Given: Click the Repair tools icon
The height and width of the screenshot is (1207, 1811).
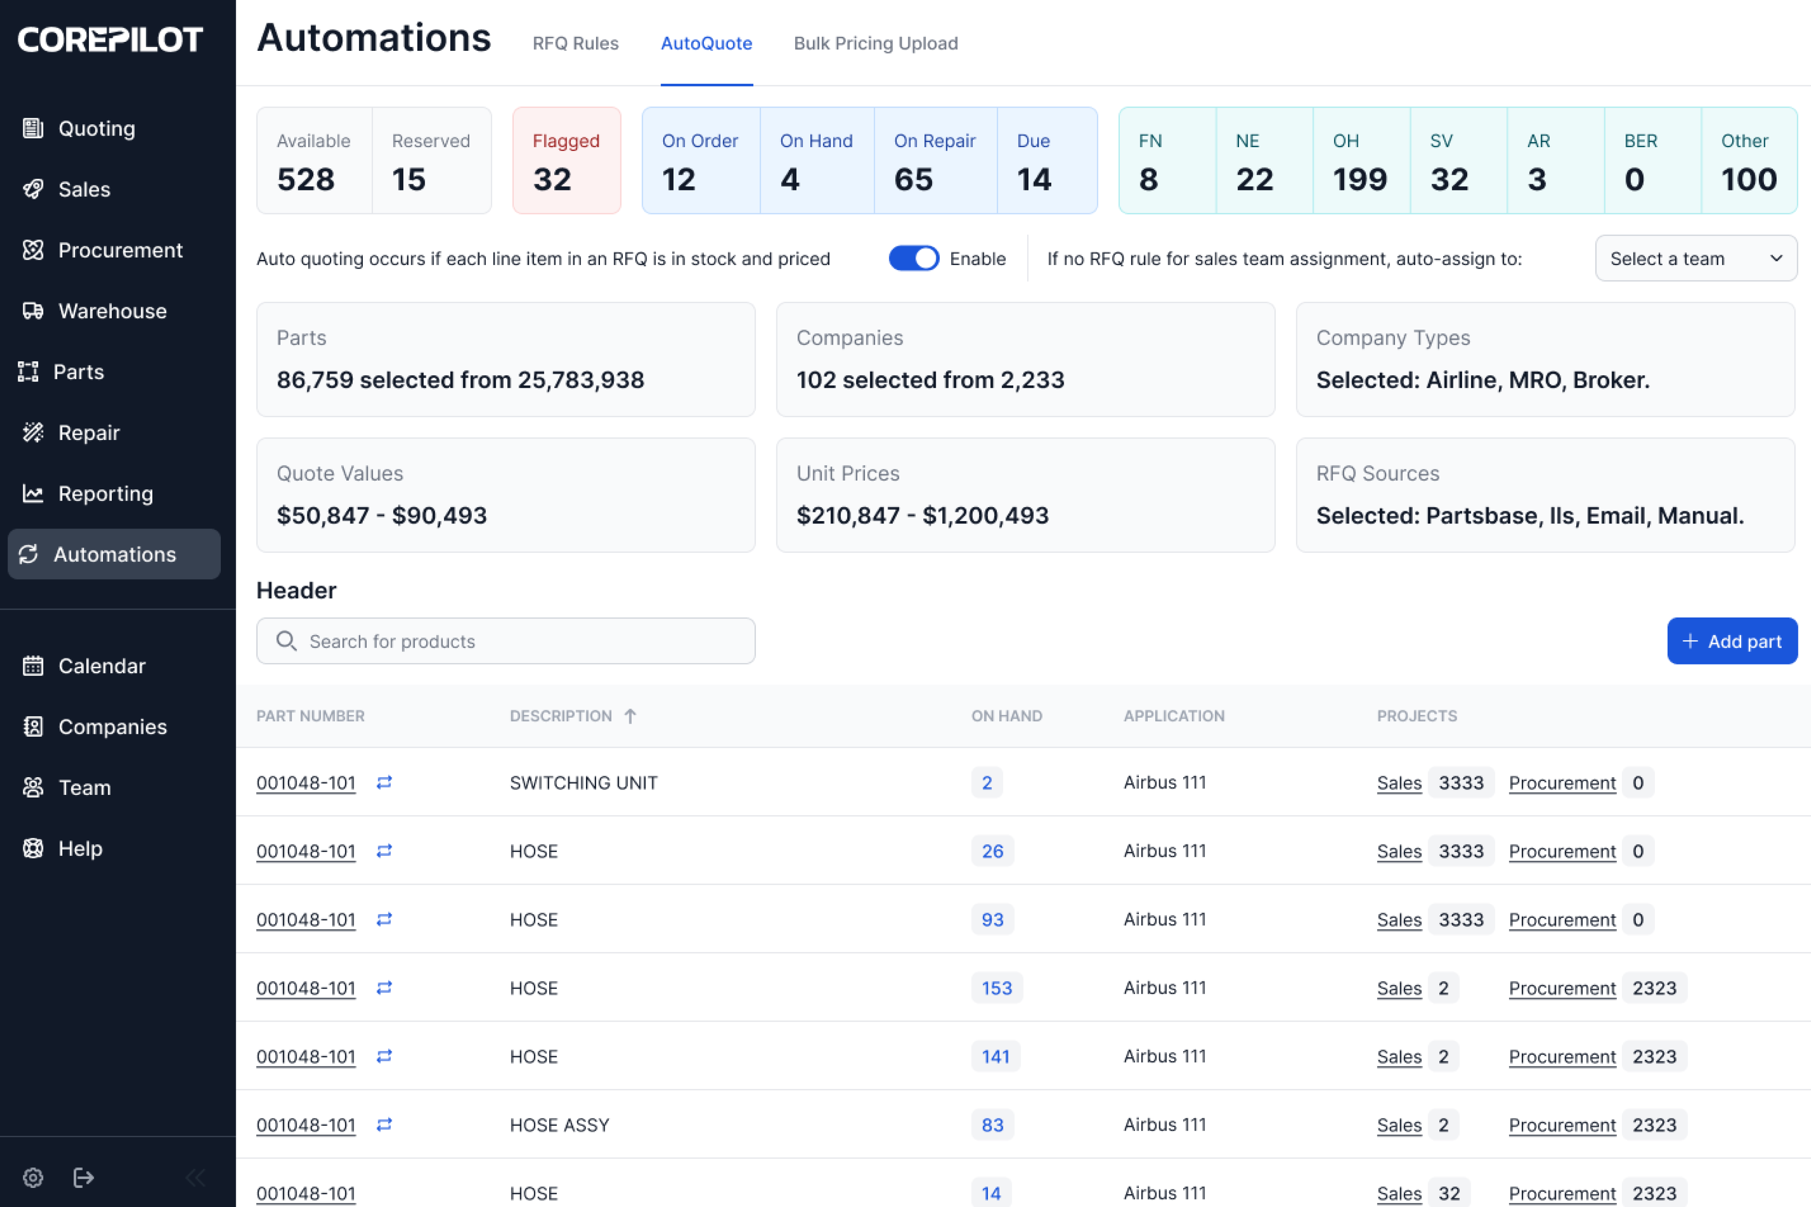Looking at the screenshot, I should pyautogui.click(x=33, y=433).
